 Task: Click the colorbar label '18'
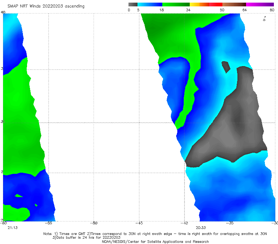[x=162, y=10]
